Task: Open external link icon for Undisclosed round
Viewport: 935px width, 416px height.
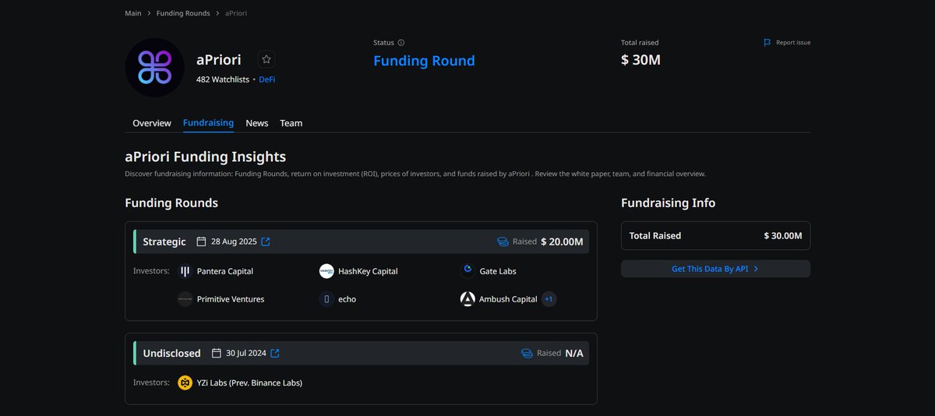Action: (275, 353)
